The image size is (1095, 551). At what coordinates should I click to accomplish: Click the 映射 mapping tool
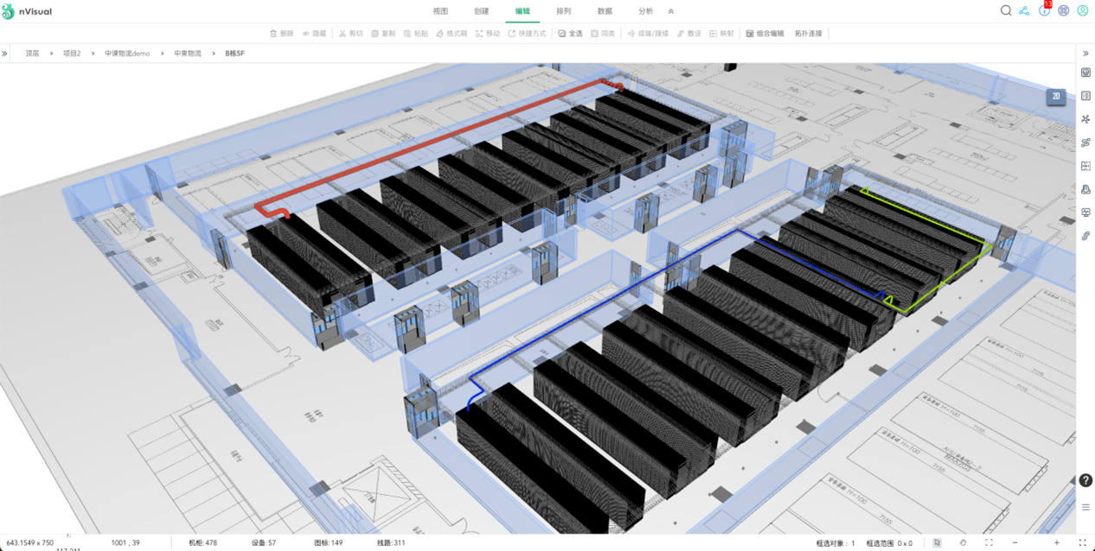(x=721, y=34)
